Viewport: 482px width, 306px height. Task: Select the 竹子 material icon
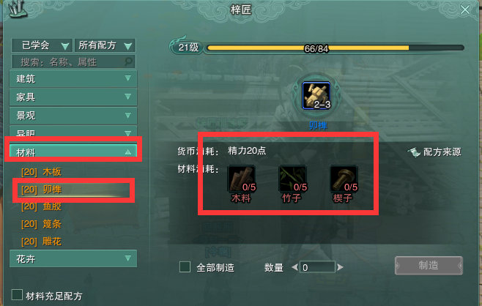pyautogui.click(x=293, y=179)
